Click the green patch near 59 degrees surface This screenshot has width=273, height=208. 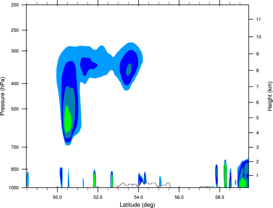click(243, 182)
